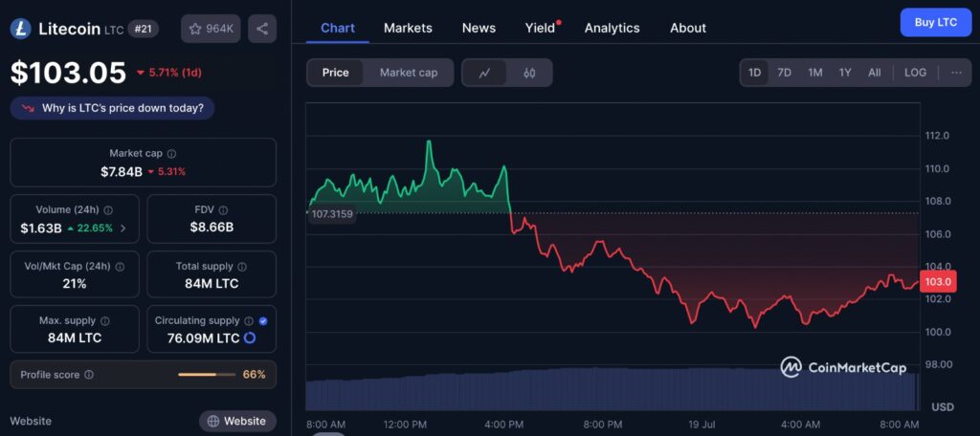Screen dimensions: 980x436
Task: Expand the Volume (24h) chevron arrow
Action: (122, 229)
